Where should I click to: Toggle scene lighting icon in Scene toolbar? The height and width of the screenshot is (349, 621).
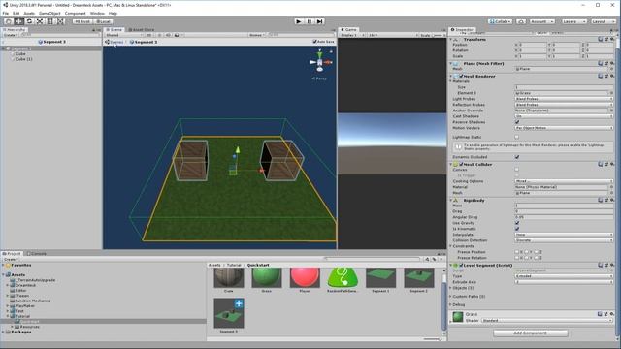point(159,35)
